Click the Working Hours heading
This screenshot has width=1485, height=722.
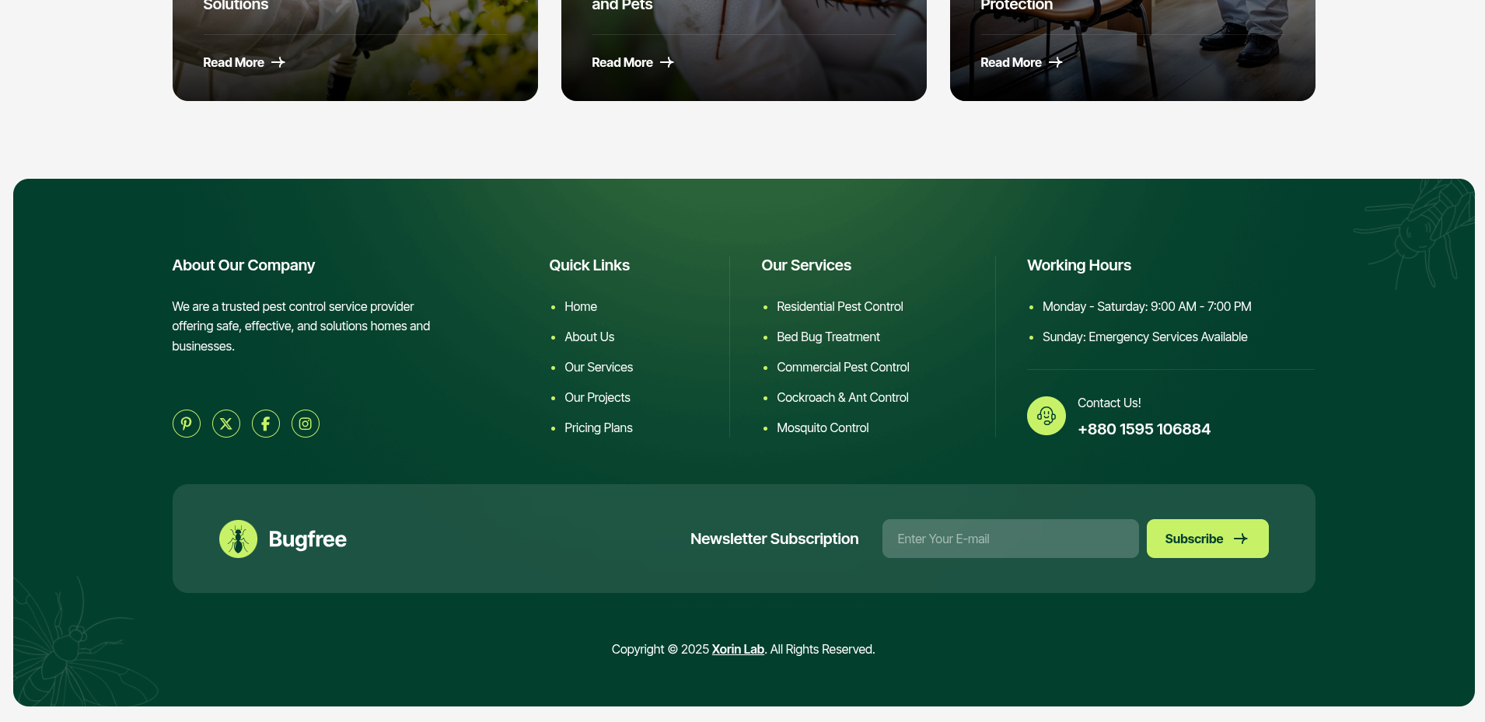(x=1079, y=265)
